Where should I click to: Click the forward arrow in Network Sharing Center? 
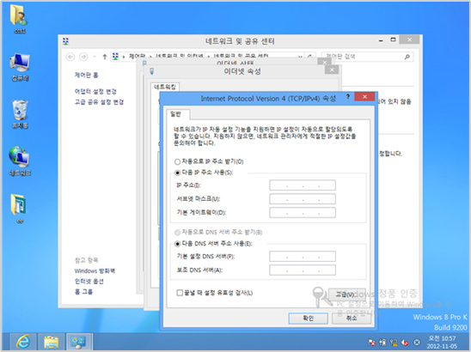(83, 57)
